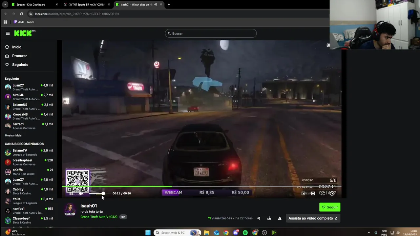Open recommended channel YoDa
Image resolution: width=420 pixels, height=236 pixels.
29,201
